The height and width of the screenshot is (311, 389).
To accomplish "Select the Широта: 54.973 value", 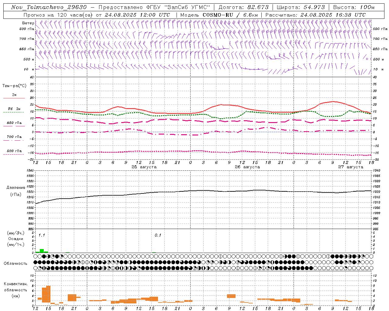I will coord(301,7).
